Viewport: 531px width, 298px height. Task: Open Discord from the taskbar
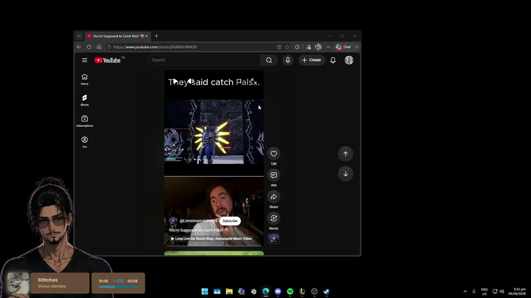278,291
